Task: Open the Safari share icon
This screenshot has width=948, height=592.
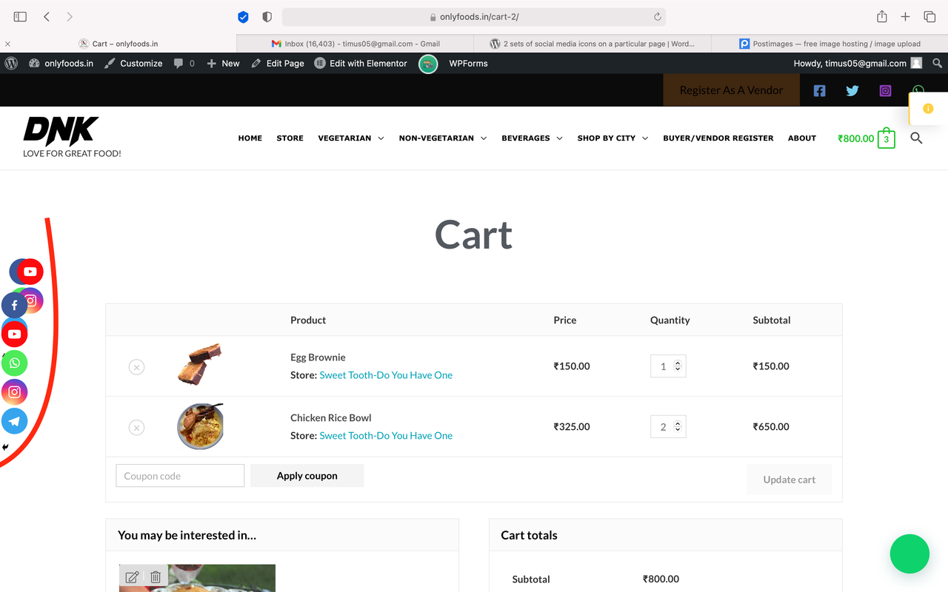Action: click(x=882, y=16)
